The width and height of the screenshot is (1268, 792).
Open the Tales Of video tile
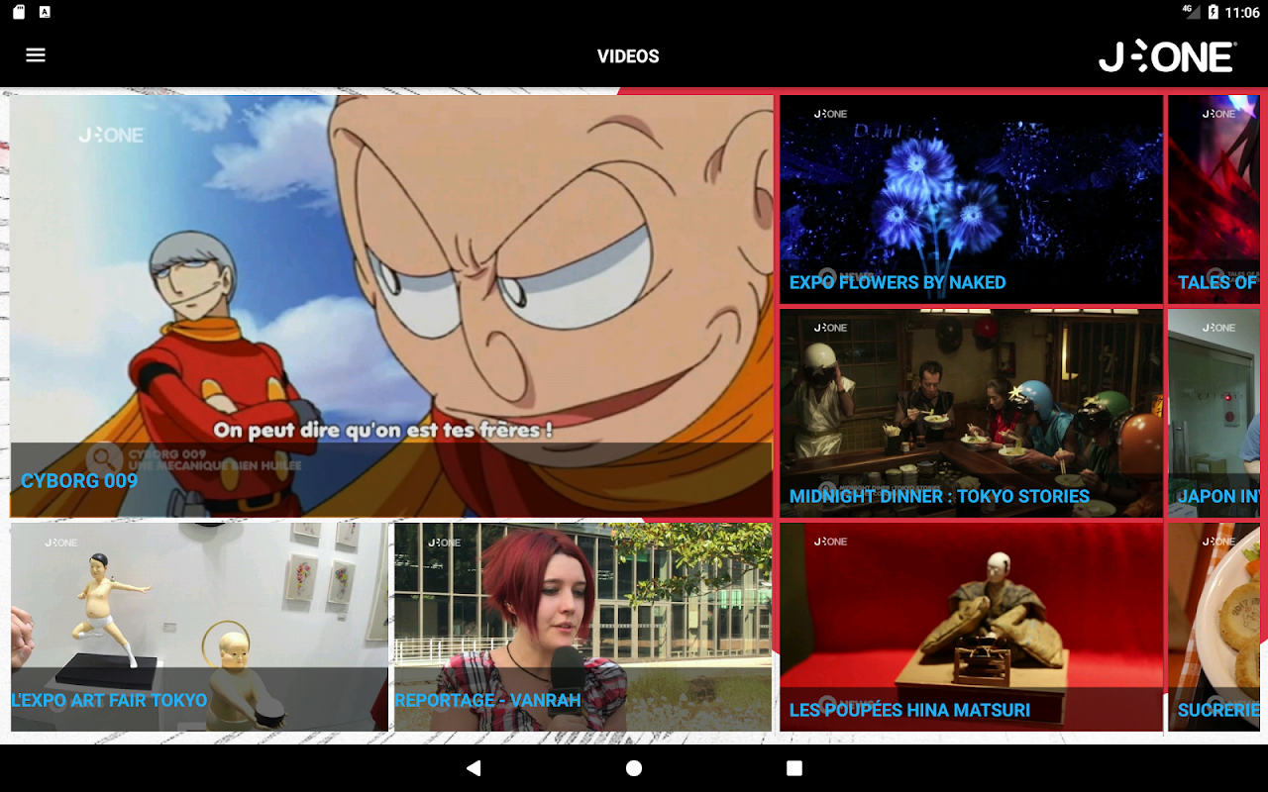(x=1214, y=199)
